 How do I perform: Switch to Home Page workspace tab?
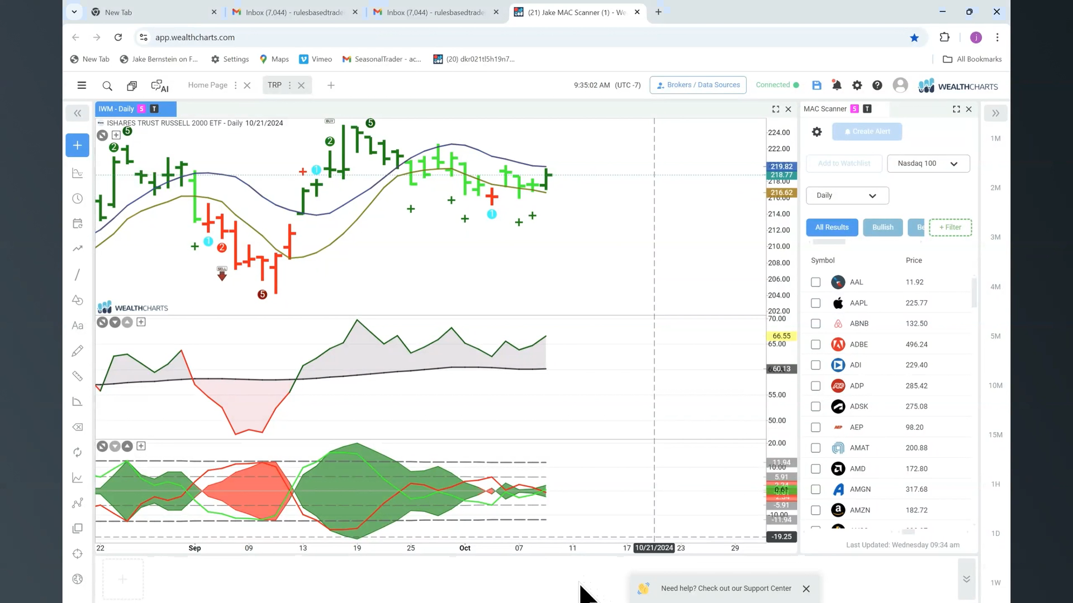tap(207, 85)
